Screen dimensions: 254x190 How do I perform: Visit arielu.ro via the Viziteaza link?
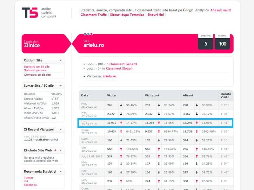109,76
